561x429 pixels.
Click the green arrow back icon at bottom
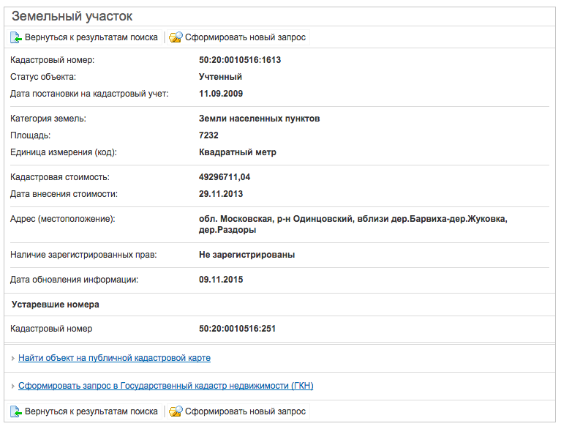16,411
